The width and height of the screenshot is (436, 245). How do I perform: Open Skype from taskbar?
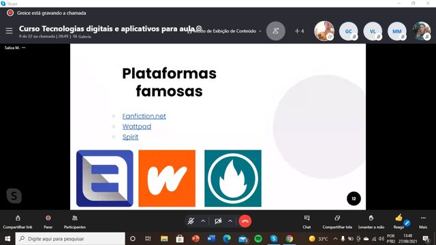coord(274,239)
